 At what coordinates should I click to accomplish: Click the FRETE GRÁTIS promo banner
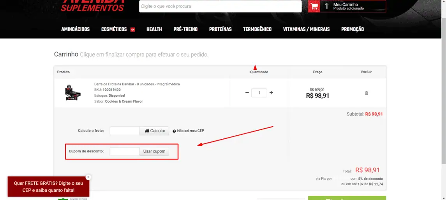(48, 187)
